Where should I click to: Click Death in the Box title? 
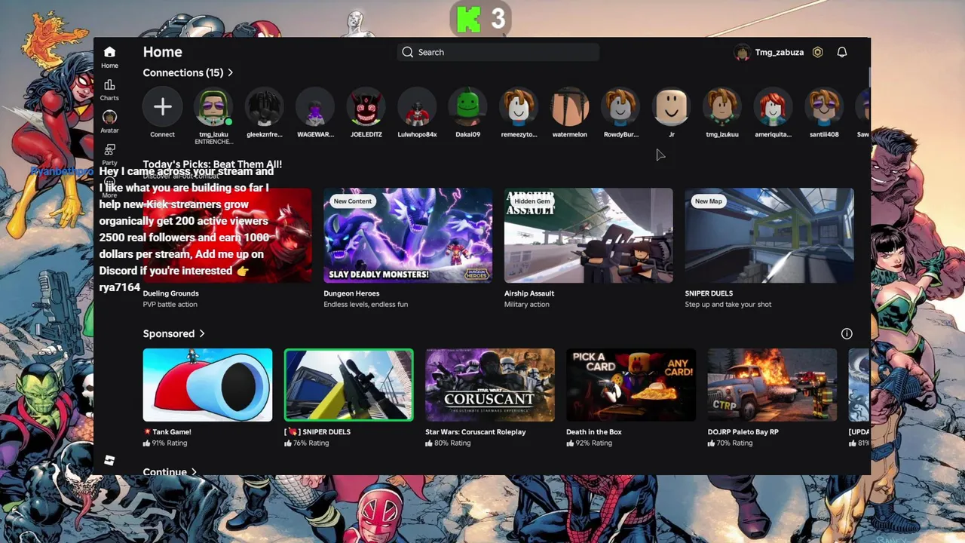pos(593,432)
